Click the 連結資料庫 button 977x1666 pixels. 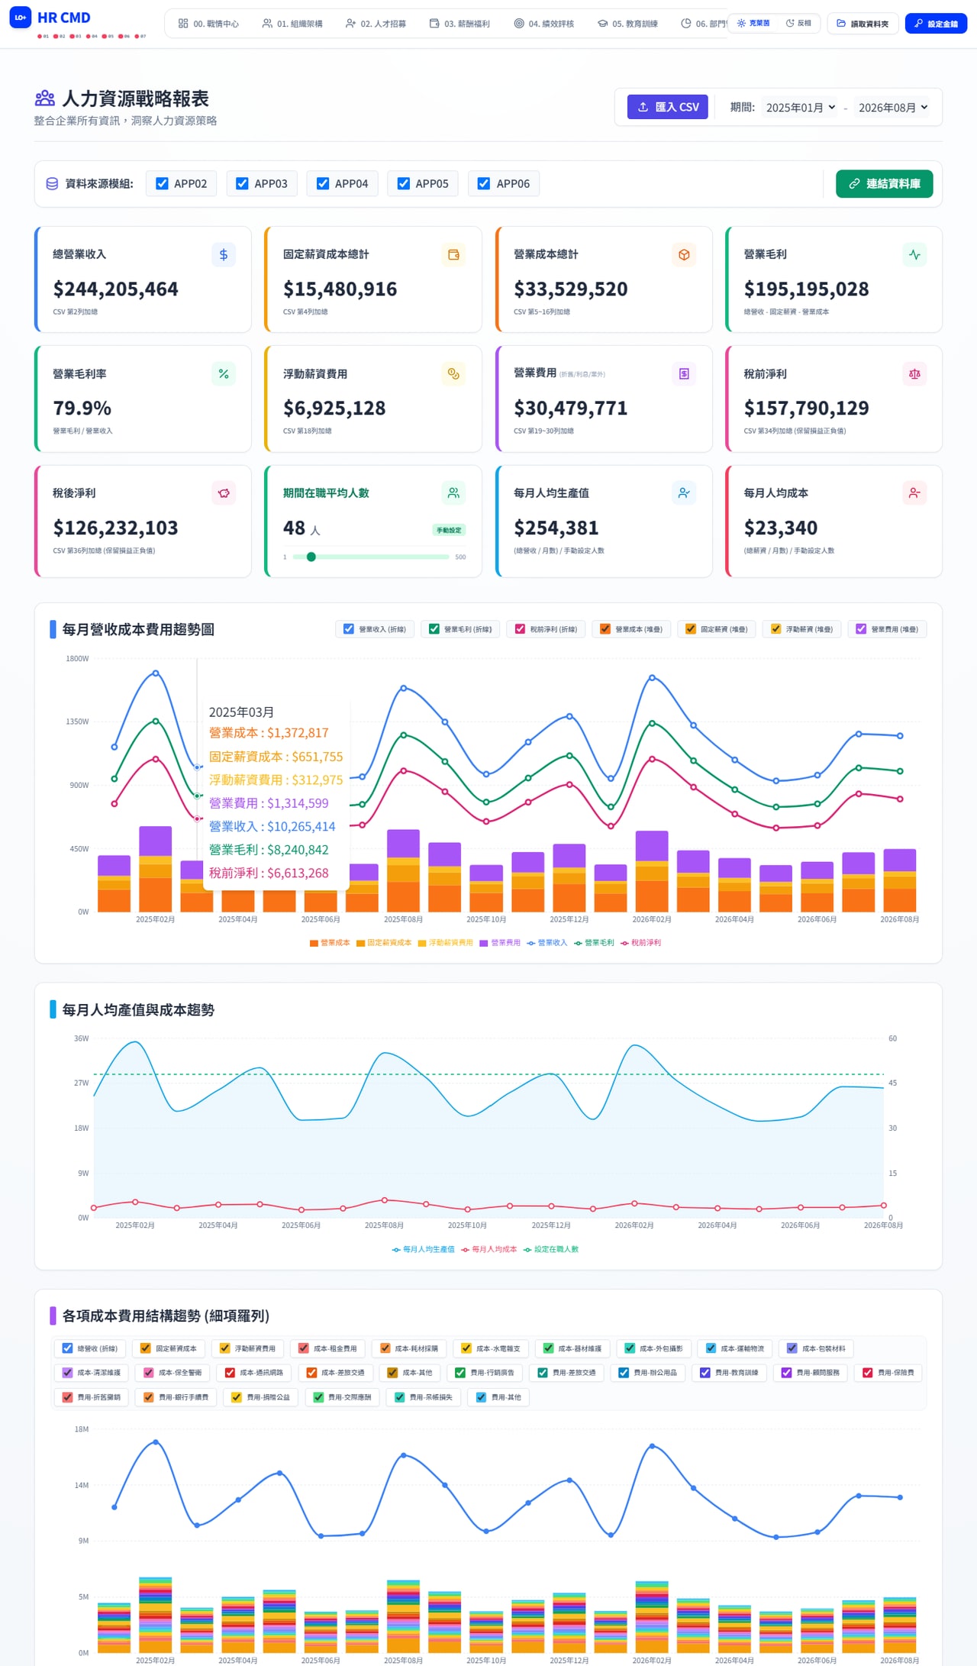pyautogui.click(x=884, y=184)
